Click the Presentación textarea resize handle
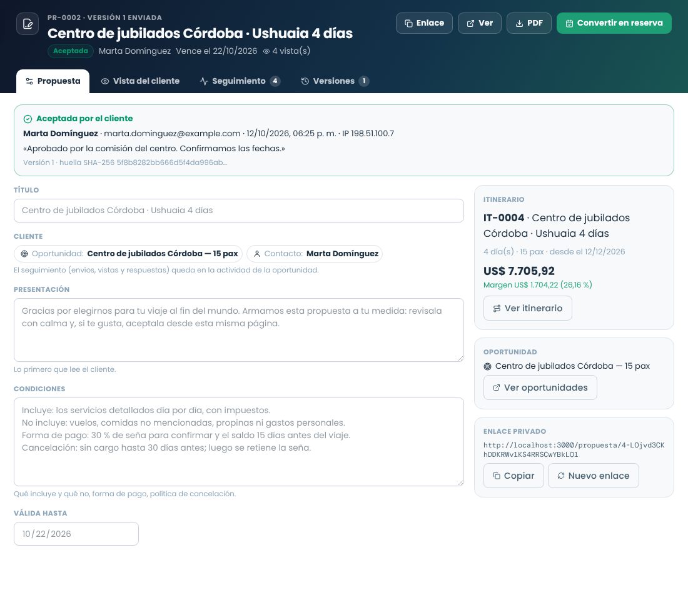 point(460,359)
